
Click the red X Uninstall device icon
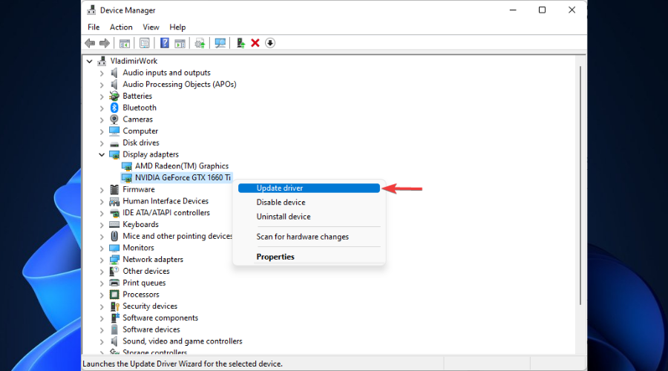(x=255, y=43)
